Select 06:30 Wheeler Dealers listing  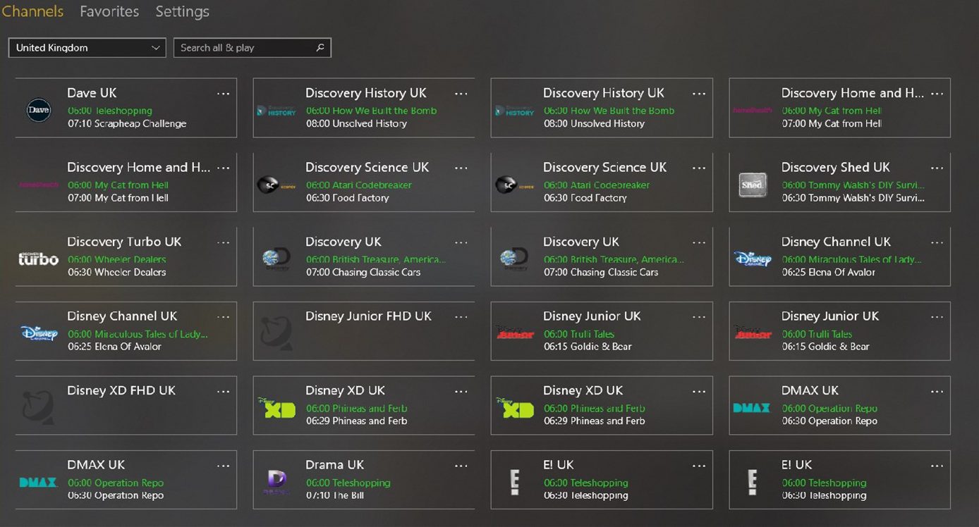point(117,272)
